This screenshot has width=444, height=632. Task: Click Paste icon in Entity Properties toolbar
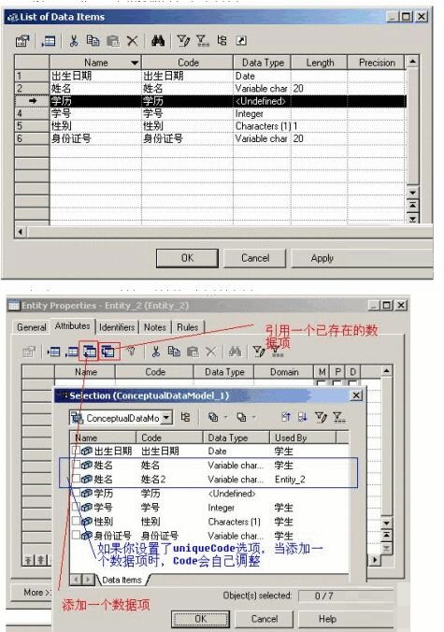pos(193,352)
